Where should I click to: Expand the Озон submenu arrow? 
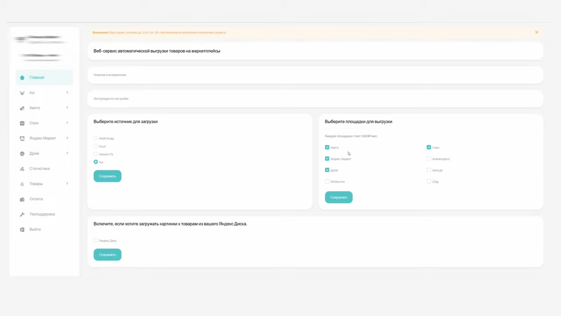pyautogui.click(x=67, y=123)
